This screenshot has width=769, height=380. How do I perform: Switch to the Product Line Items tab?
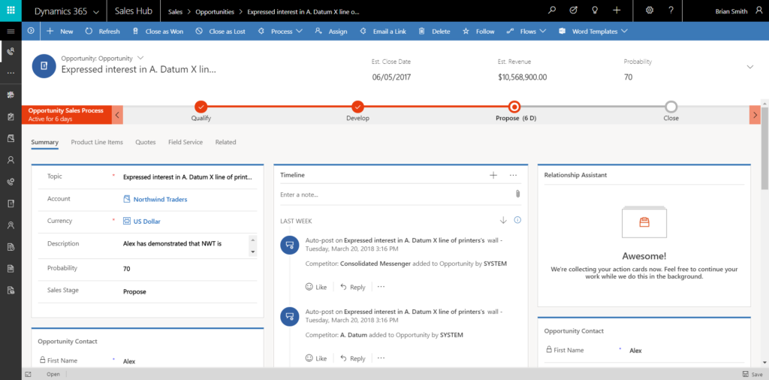click(x=97, y=142)
